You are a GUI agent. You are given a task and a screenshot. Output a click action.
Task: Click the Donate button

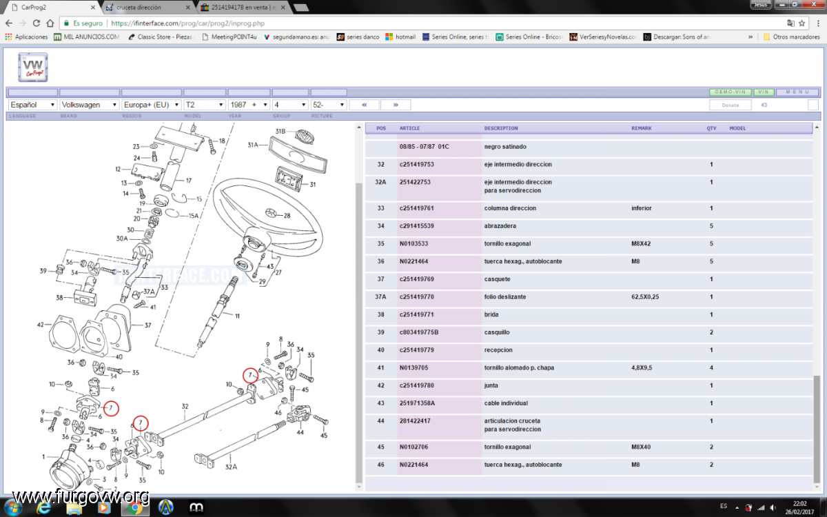(x=730, y=105)
